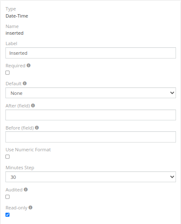The height and width of the screenshot is (224, 181).
Task: Click the field name text inserted
Action: pyautogui.click(x=15, y=33)
